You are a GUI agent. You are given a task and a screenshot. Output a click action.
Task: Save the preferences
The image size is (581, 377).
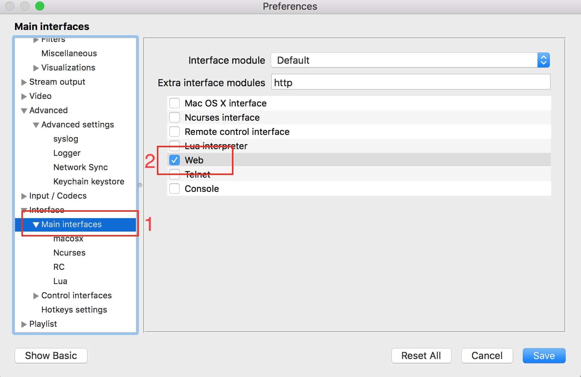coord(544,356)
